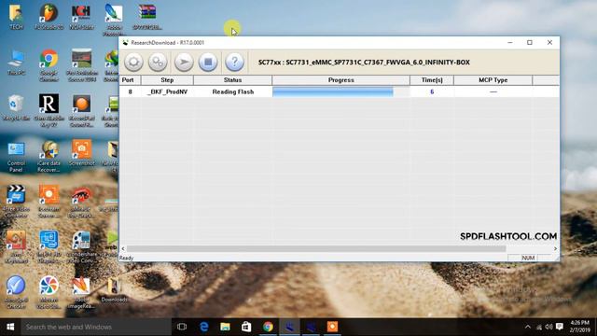Viewport: 597px width, 336px height.
Task: Open the WinRAR archive on desktop
Action: (x=147, y=17)
